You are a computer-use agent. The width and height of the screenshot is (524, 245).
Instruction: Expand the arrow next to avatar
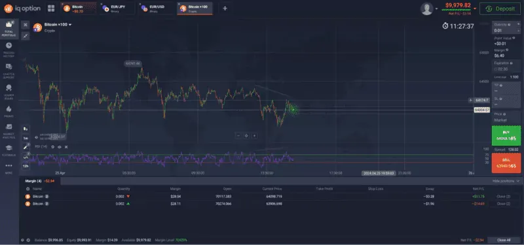click(436, 9)
